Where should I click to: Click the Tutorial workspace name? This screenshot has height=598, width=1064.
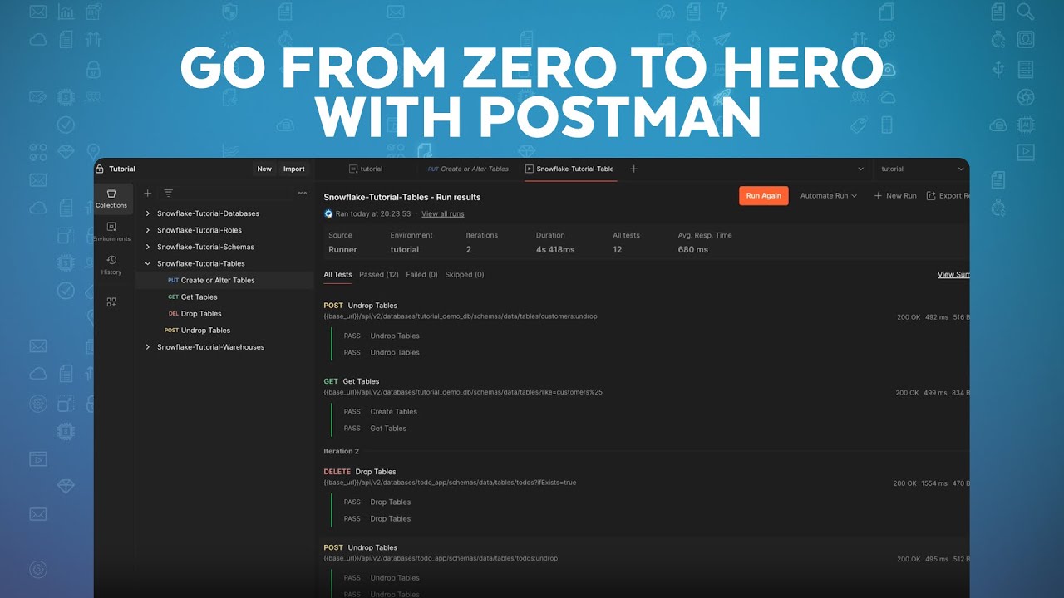(x=122, y=169)
